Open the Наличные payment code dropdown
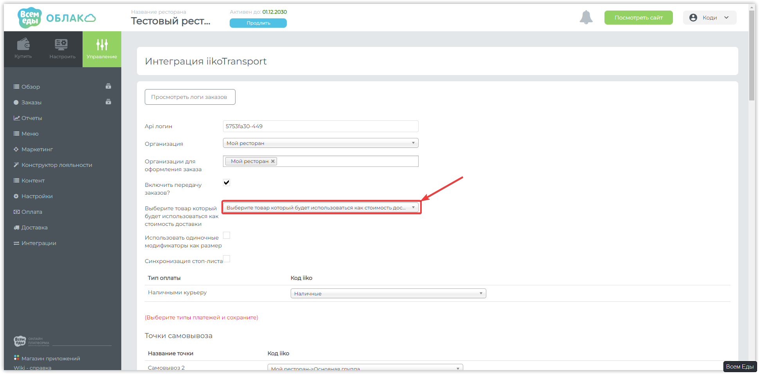 click(388, 293)
